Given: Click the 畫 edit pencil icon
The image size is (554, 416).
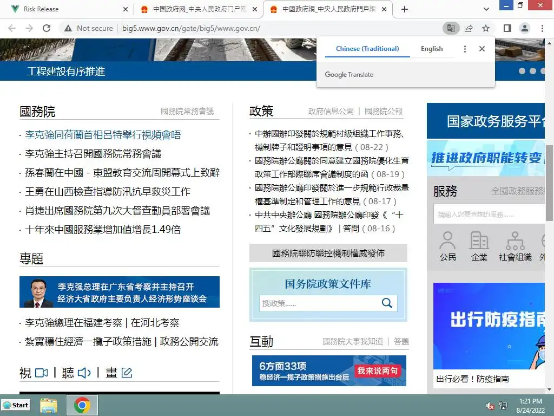Looking at the screenshot, I should 127,373.
